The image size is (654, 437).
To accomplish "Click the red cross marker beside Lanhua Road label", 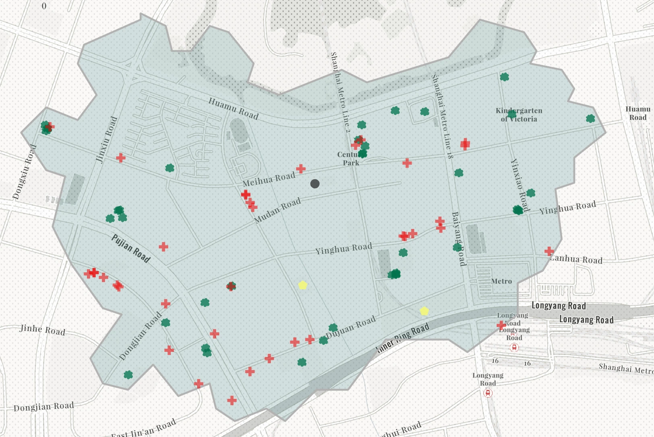I will tap(549, 251).
